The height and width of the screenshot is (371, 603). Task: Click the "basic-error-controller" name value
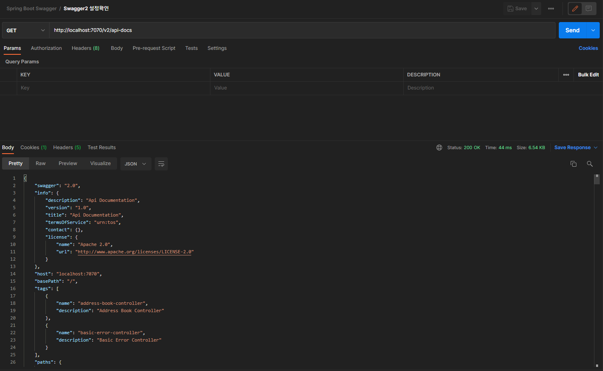tap(110, 333)
